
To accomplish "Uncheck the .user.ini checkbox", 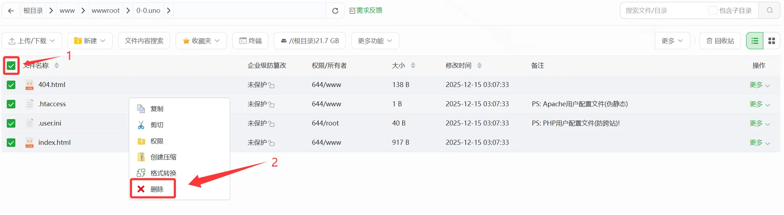I will (11, 123).
